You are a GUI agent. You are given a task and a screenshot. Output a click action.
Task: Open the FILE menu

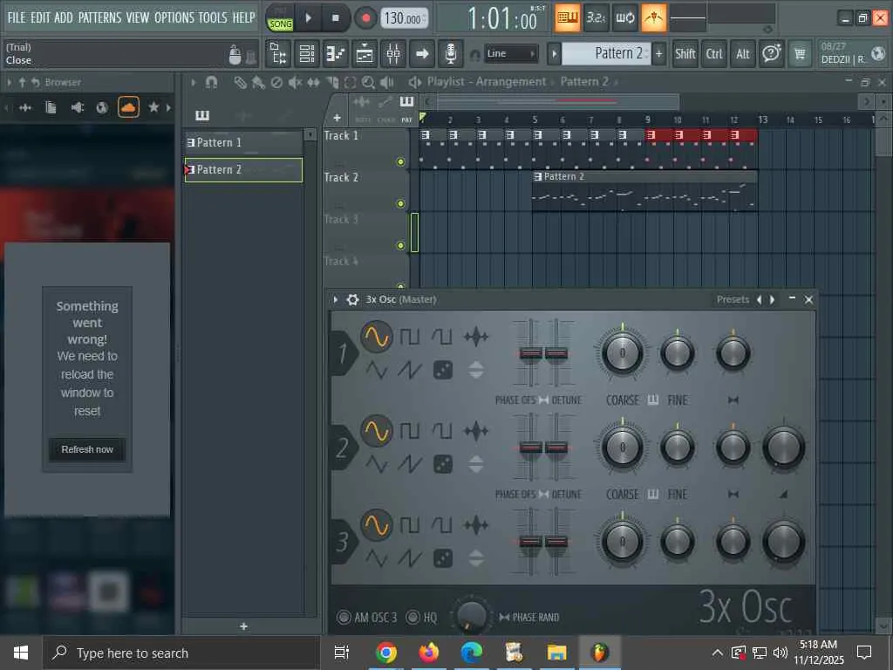coord(17,17)
